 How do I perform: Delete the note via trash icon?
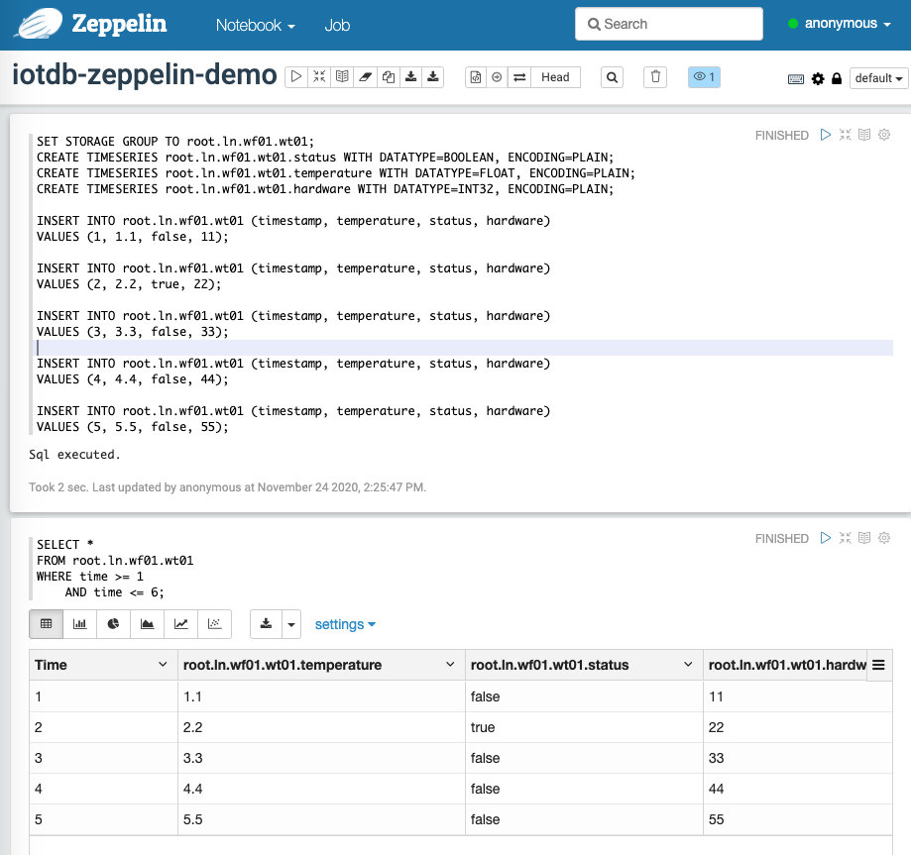[x=654, y=76]
